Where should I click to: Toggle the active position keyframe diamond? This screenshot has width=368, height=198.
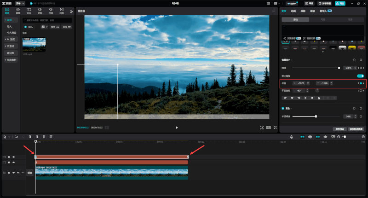point(361,83)
